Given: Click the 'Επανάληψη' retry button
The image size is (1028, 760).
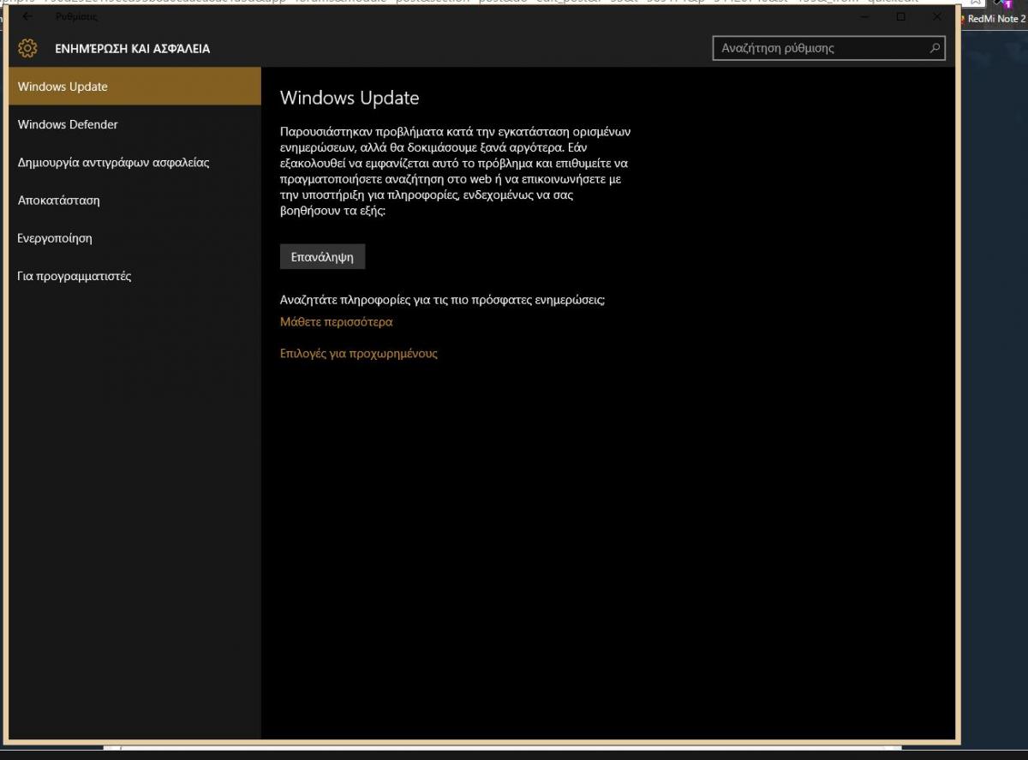Looking at the screenshot, I should pos(322,256).
